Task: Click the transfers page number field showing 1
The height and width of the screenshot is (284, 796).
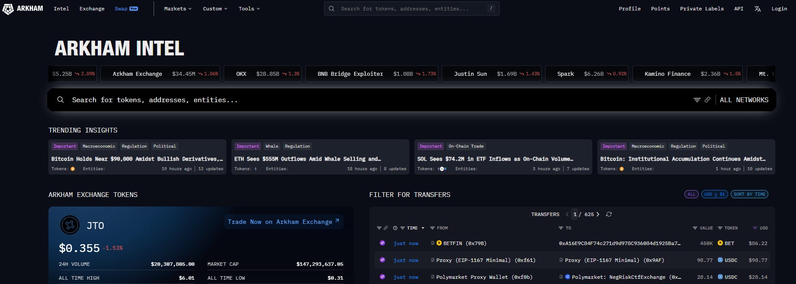Action: [x=575, y=214]
